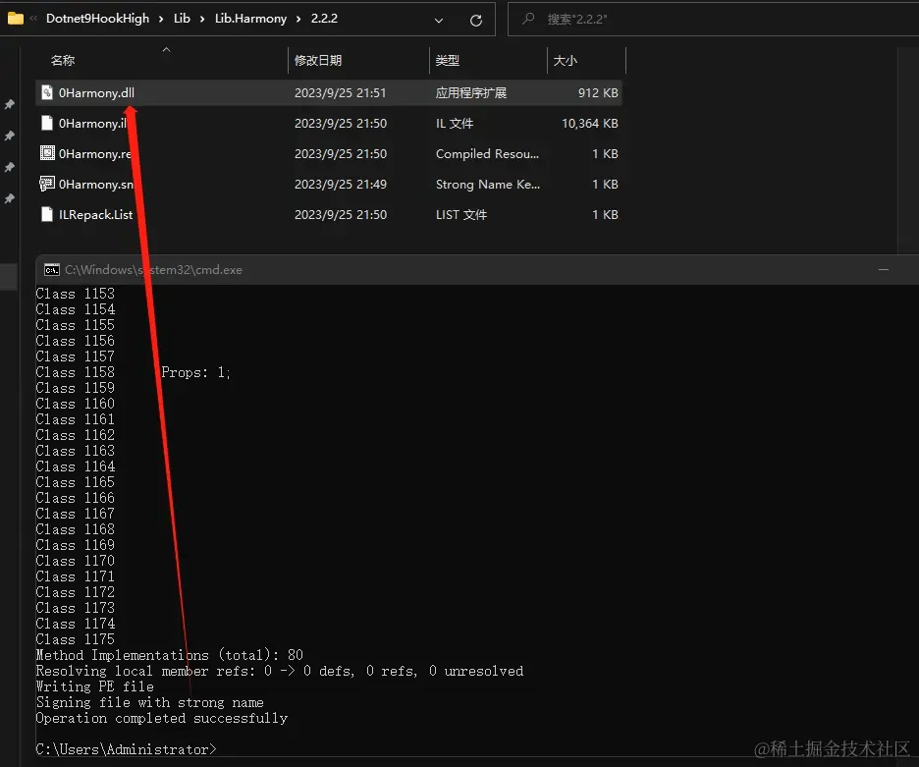Click the fourth pin icon in the navigation pane
Screen dimensions: 919x767
(x=10, y=198)
